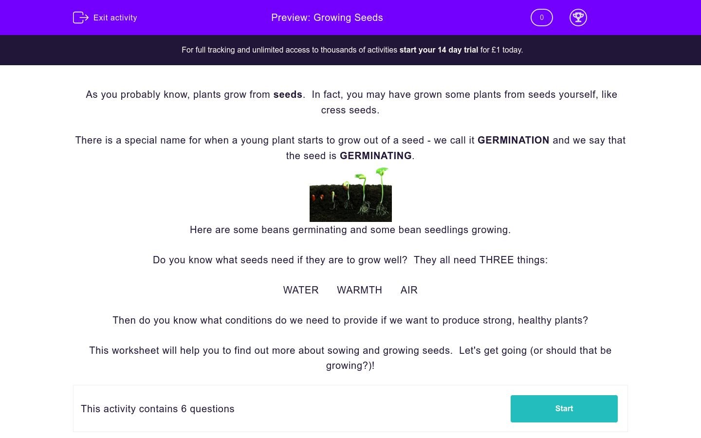Click the word WATER in the needs list
The height and width of the screenshot is (438, 701).
tap(300, 290)
